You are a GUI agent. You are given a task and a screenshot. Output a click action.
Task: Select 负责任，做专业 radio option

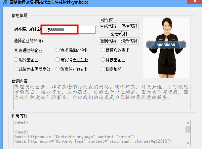pyautogui.click(x=72, y=69)
